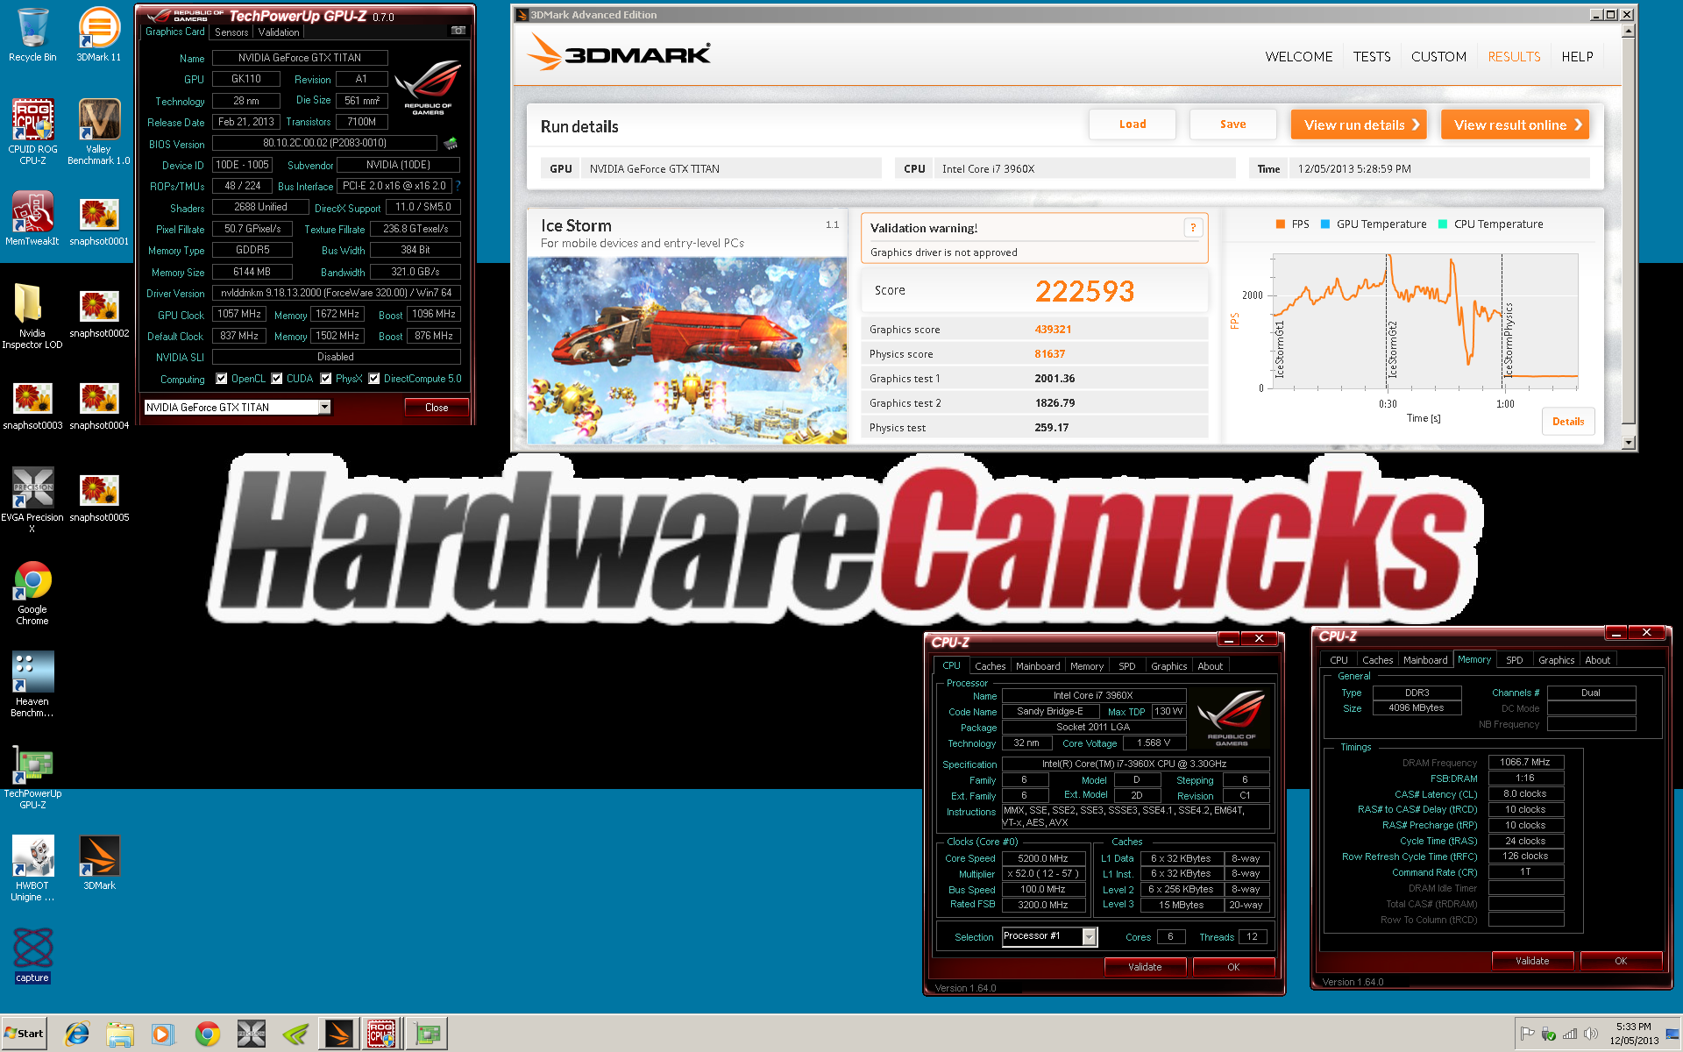Switch to Caches tab in left CPU-Z window

(x=990, y=666)
